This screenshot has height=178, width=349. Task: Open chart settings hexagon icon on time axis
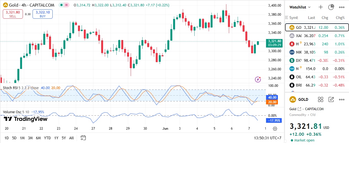tap(275, 129)
